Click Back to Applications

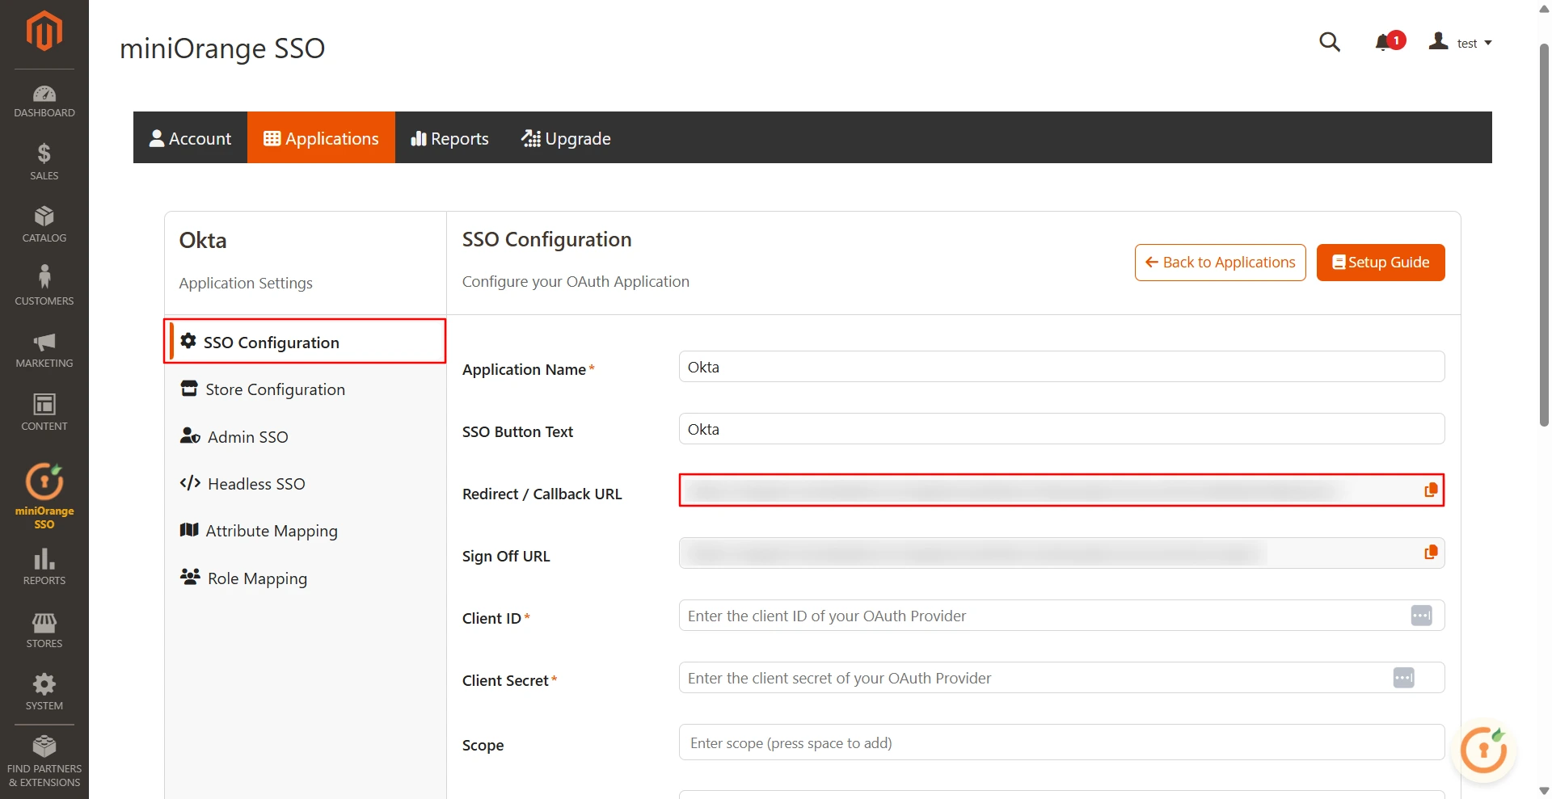(x=1220, y=262)
